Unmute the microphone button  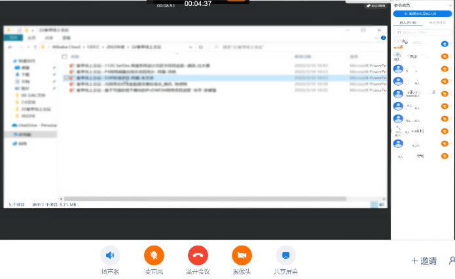tap(154, 255)
